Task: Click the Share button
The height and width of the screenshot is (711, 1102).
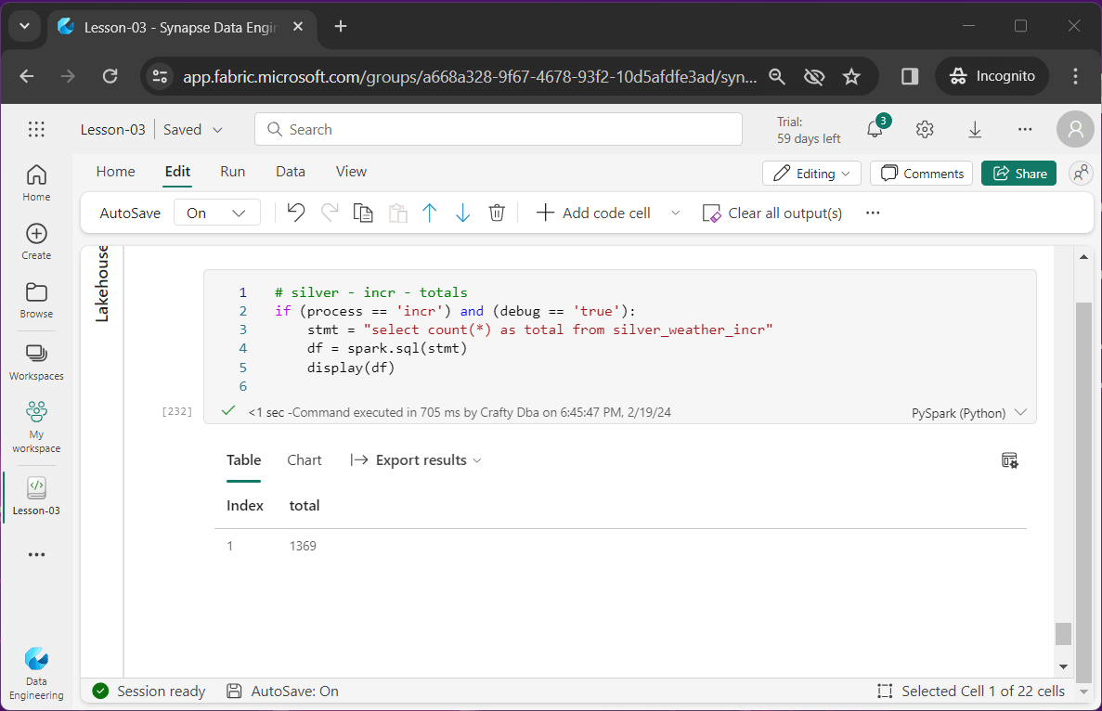Action: 1018,174
